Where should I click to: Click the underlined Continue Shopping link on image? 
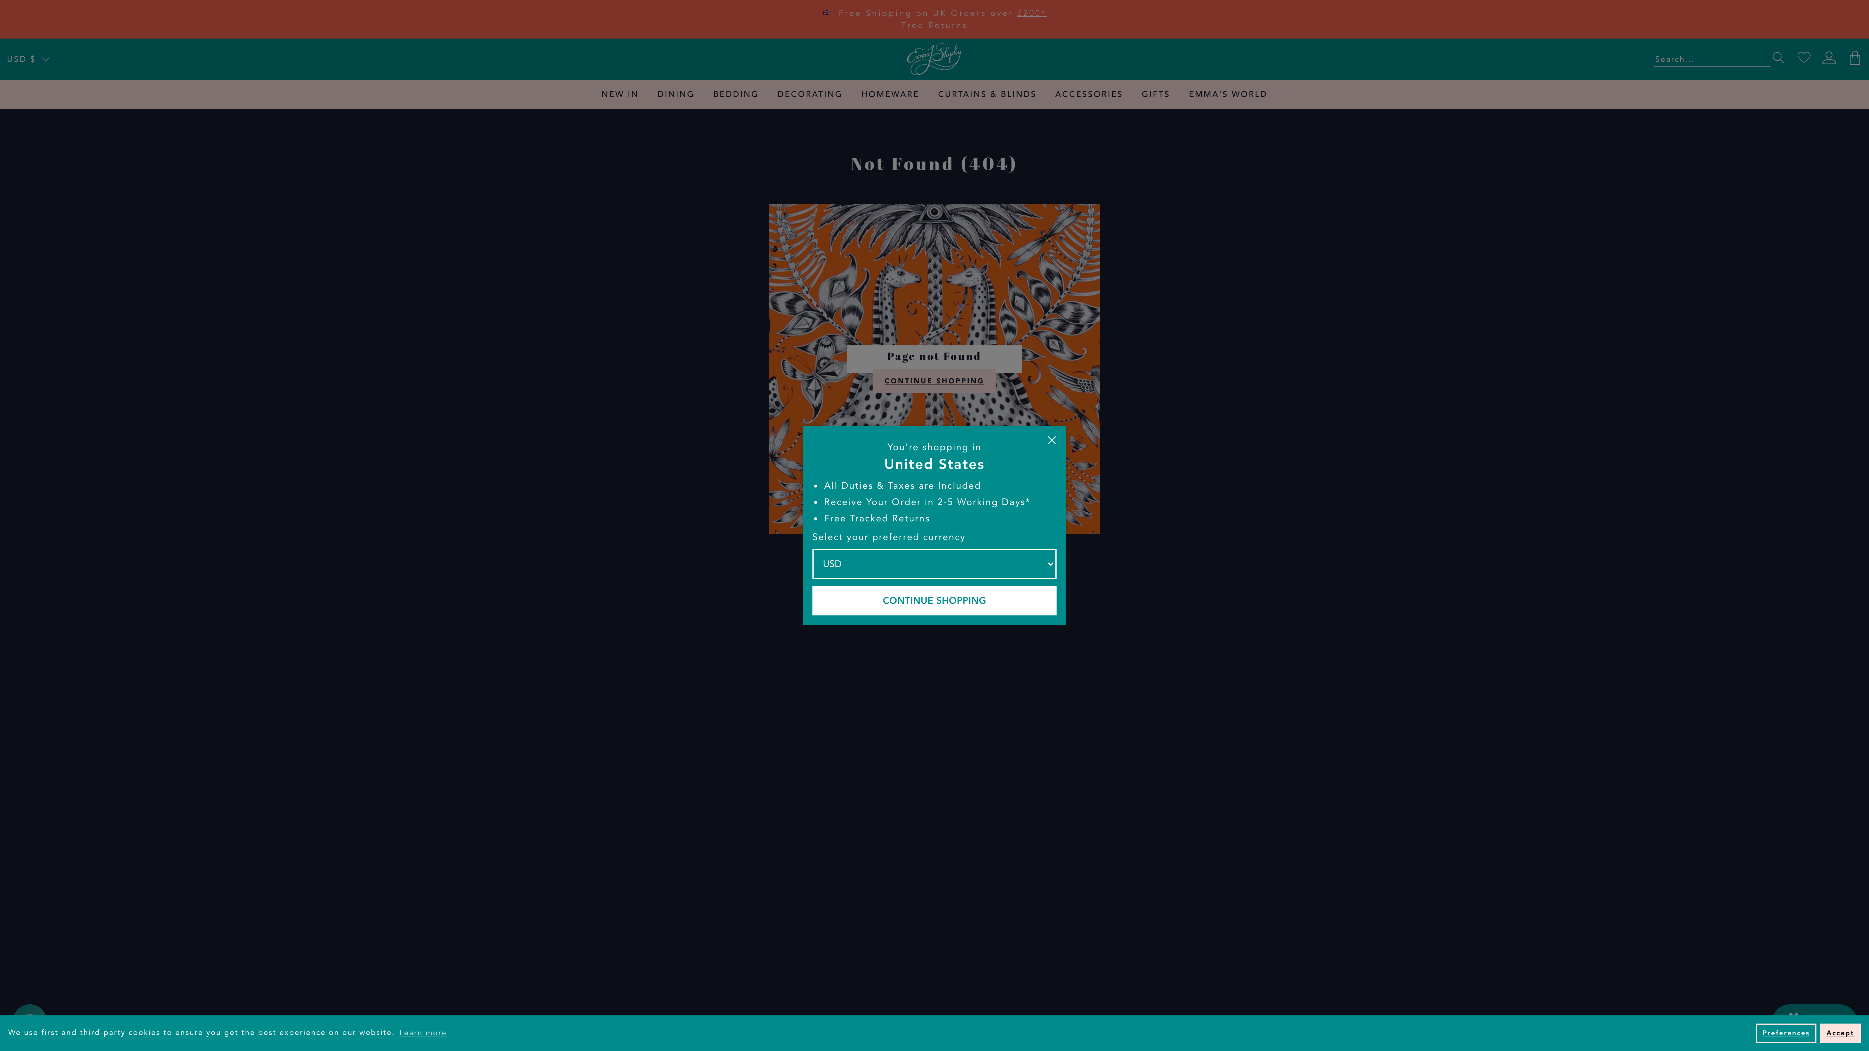[934, 381]
